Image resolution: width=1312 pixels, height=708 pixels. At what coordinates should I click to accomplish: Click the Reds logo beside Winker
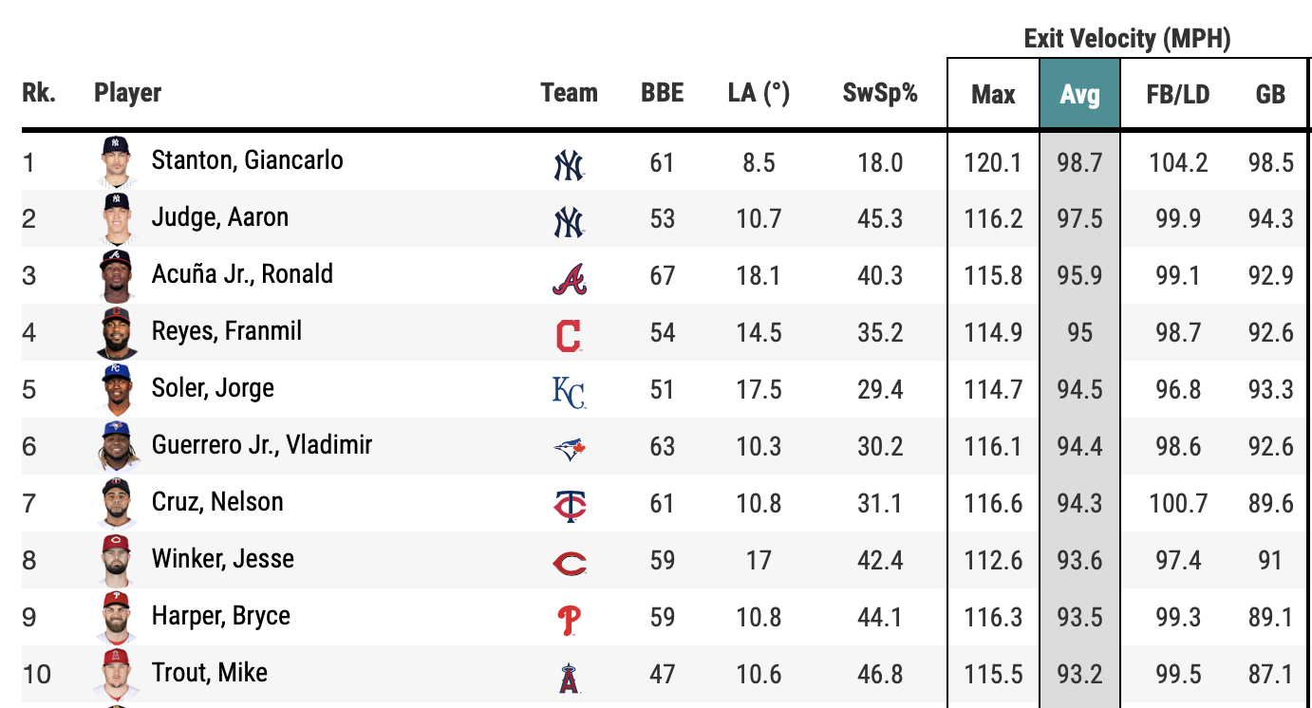coord(569,564)
